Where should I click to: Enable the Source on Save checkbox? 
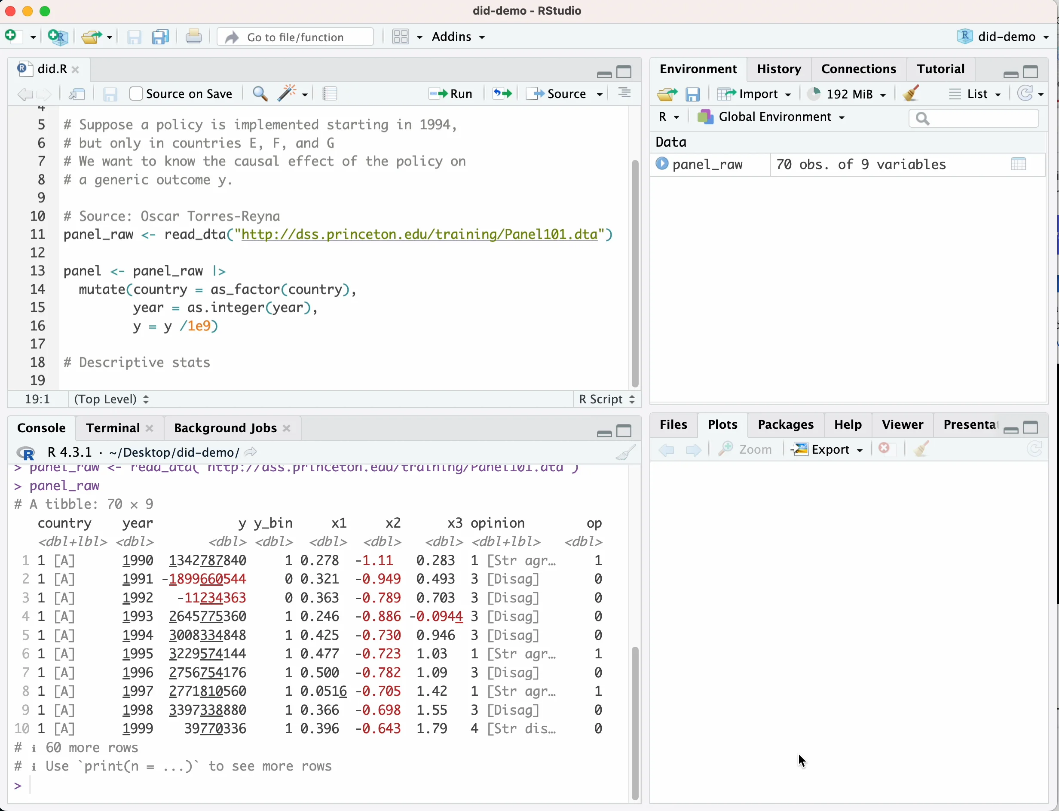(x=137, y=94)
